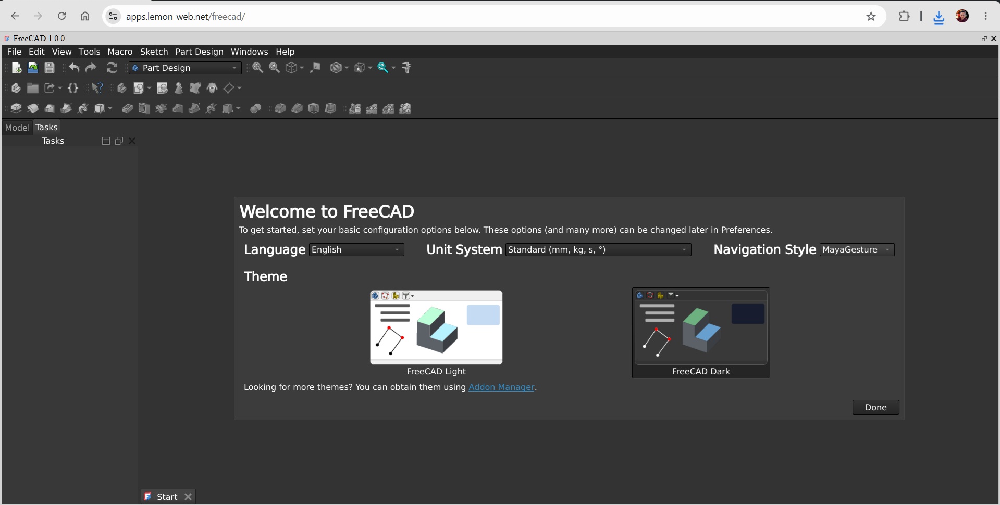The width and height of the screenshot is (1000, 505).
Task: Undo the last action
Action: click(74, 68)
